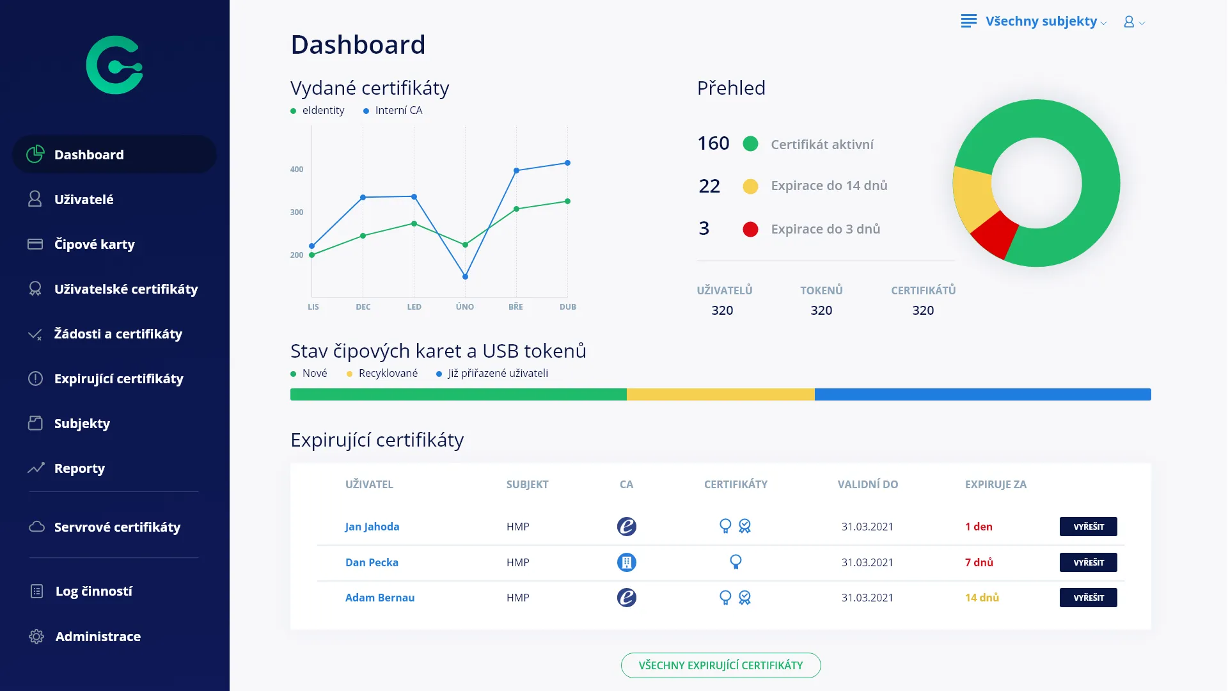
Task: Open VŠECHNY EXPIRUJÍCÍ CERTIFIKÁTY at the bottom
Action: coord(720,665)
